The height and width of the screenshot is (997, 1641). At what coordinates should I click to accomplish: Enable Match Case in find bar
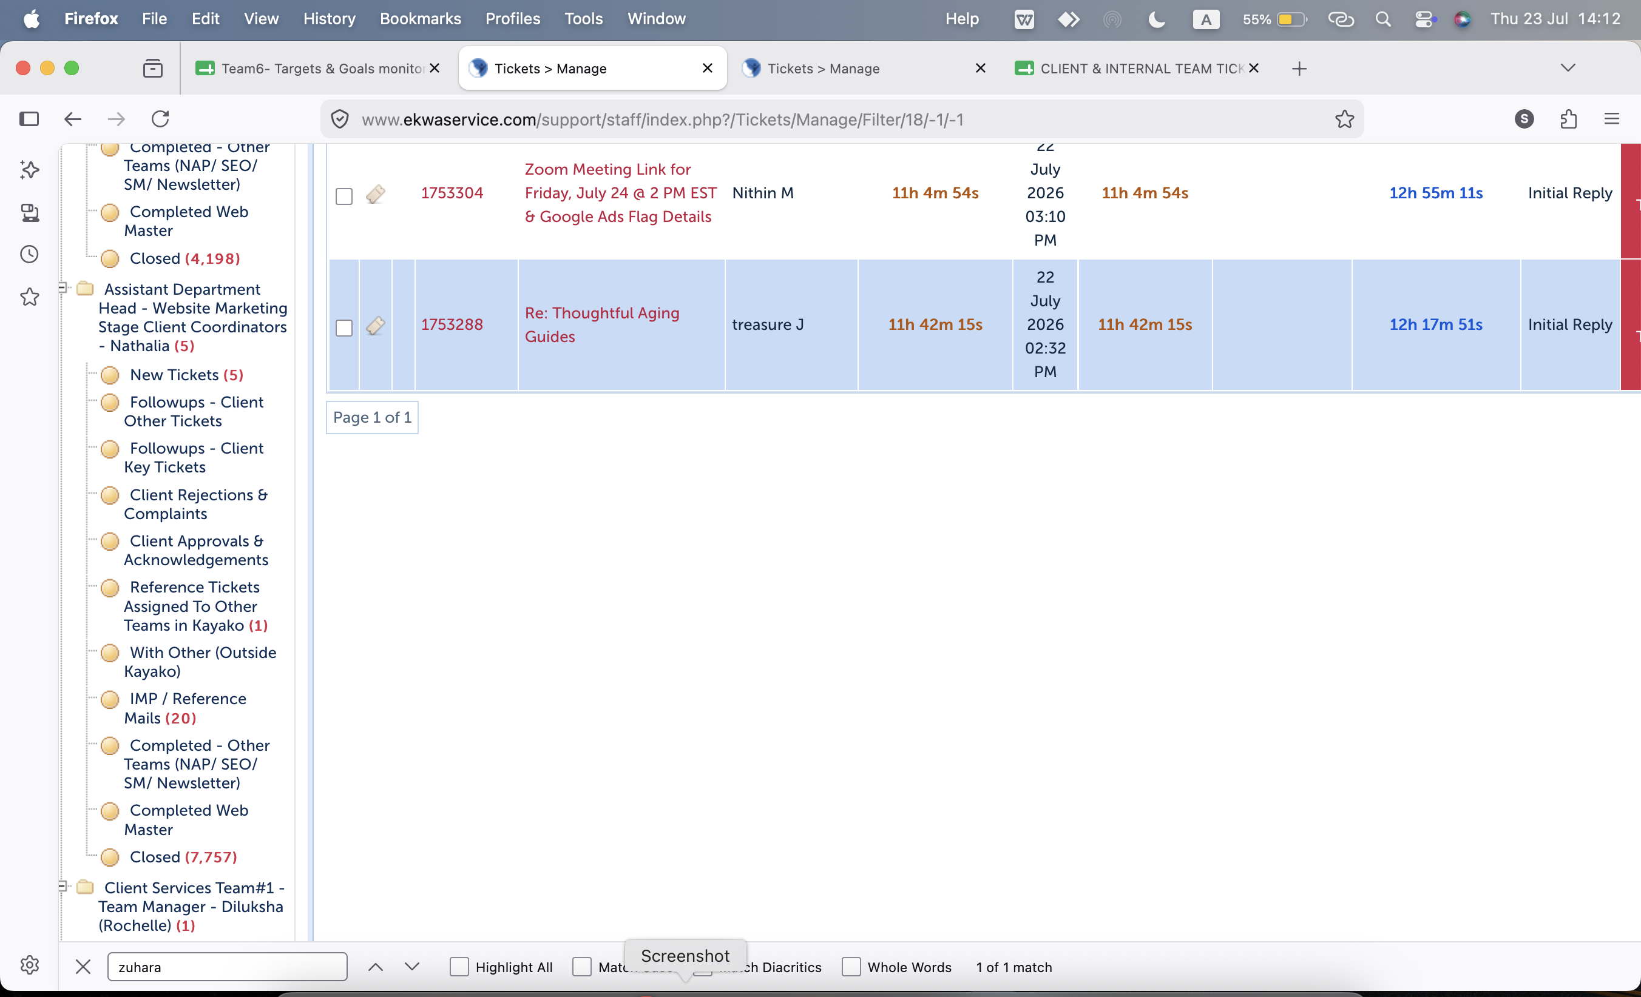[582, 967]
